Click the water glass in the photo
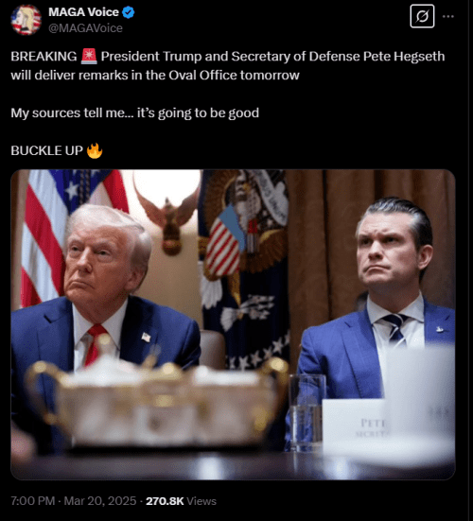Viewport: 473px width, 521px height. click(307, 413)
